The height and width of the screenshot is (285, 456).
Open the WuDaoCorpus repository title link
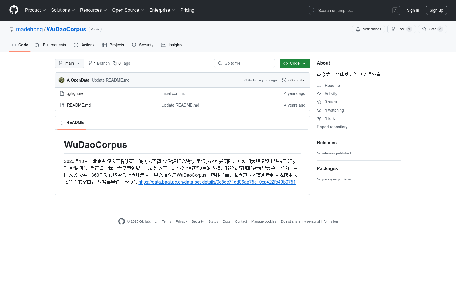pyautogui.click(x=66, y=29)
